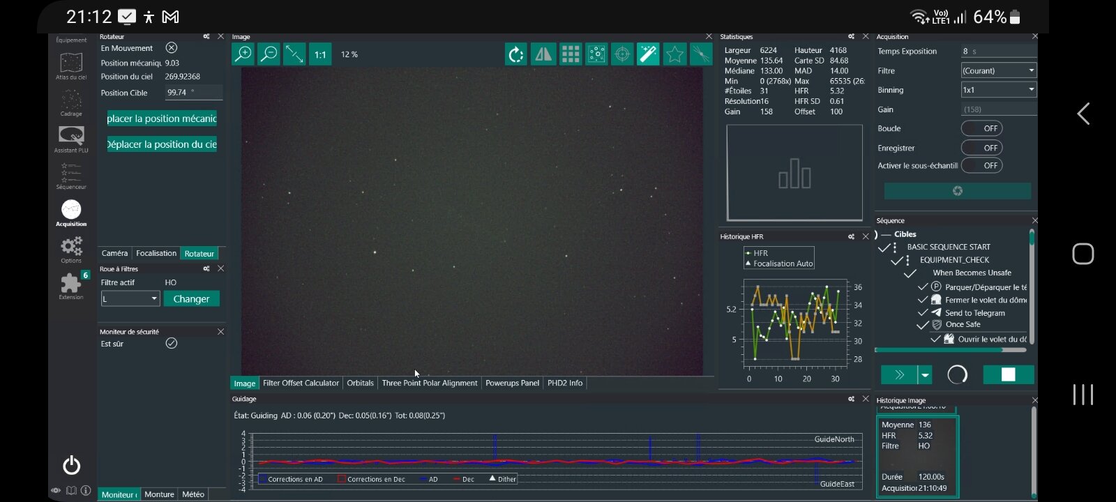Screen dimensions: 1116x502
Task: Open the info circle icon
Action: pos(86,491)
